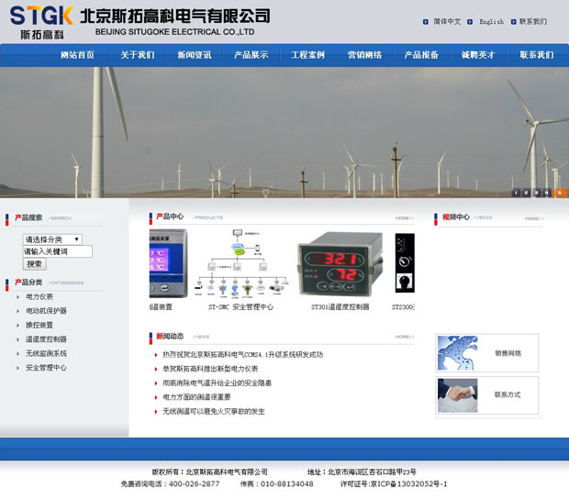Click the sales network map thumbnail

coord(457,352)
